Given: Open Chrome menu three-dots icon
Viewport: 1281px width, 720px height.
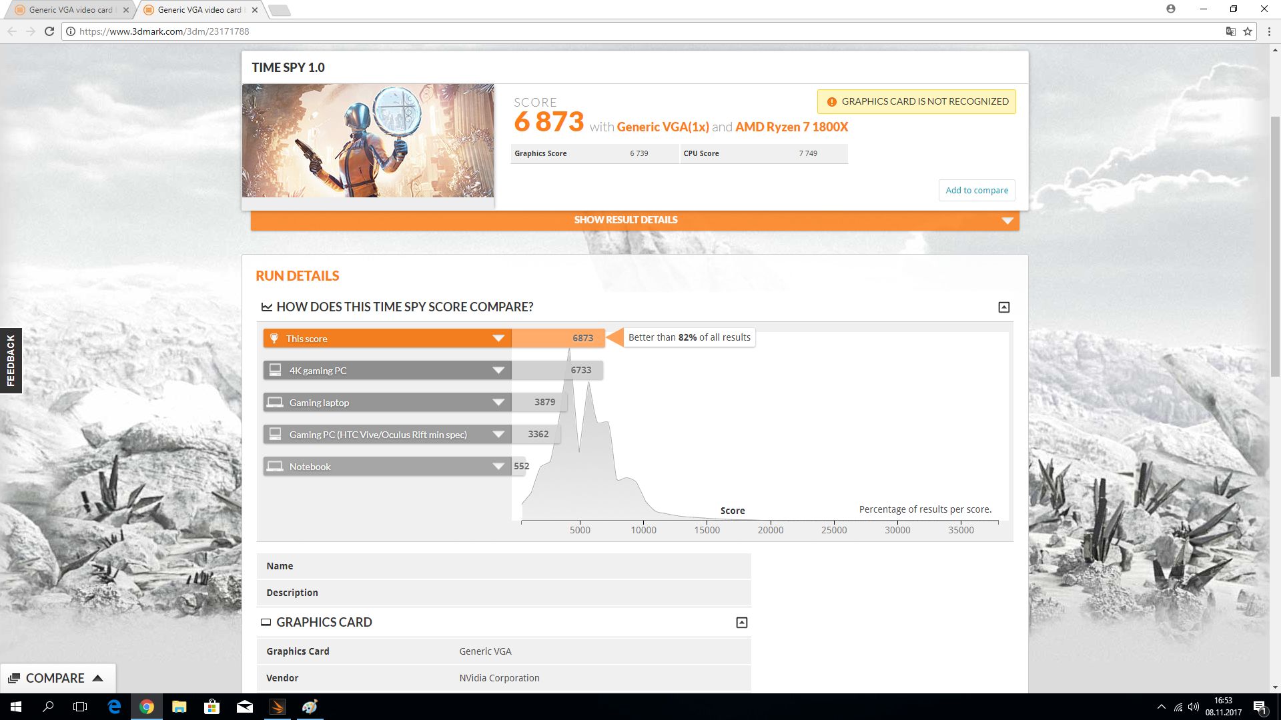Looking at the screenshot, I should point(1269,31).
